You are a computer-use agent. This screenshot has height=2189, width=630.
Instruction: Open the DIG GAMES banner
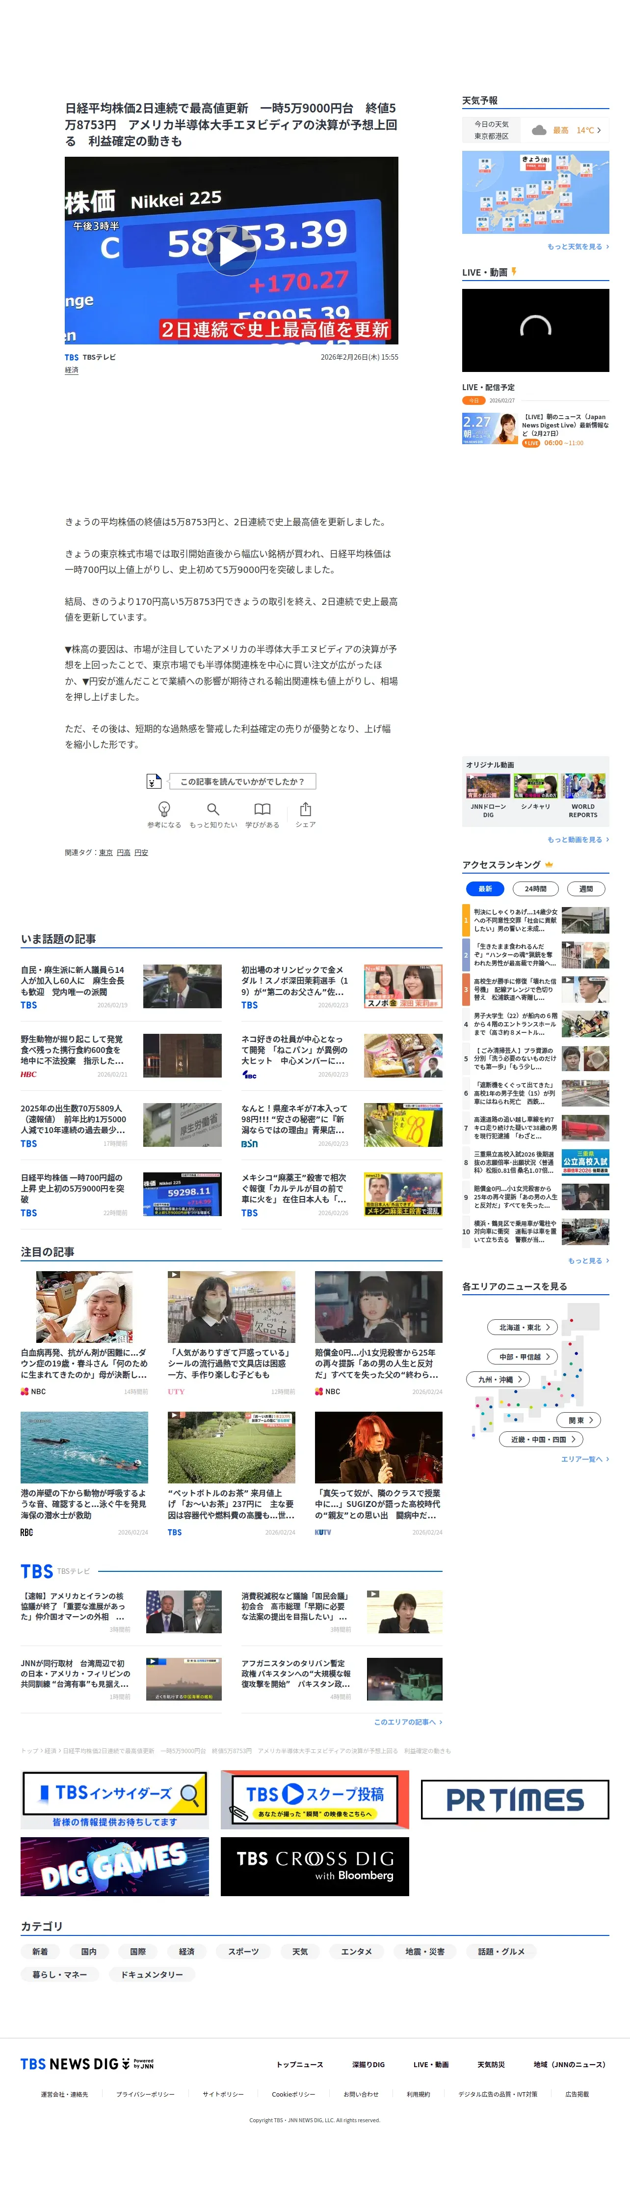[115, 1866]
